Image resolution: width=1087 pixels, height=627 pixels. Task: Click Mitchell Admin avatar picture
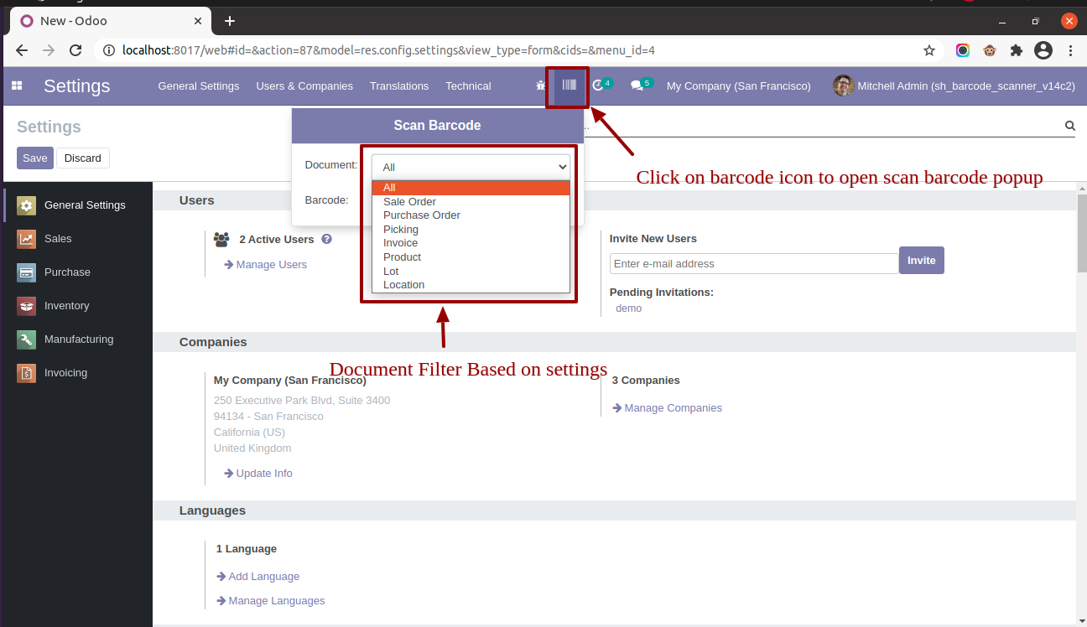843,85
